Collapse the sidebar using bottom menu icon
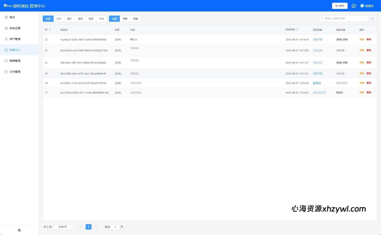The width and height of the screenshot is (381, 235). 19,230
